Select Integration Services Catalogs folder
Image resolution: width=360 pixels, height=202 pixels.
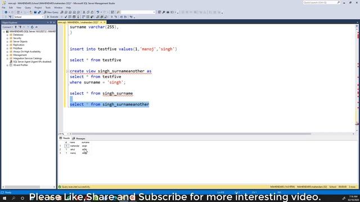tap(28, 58)
